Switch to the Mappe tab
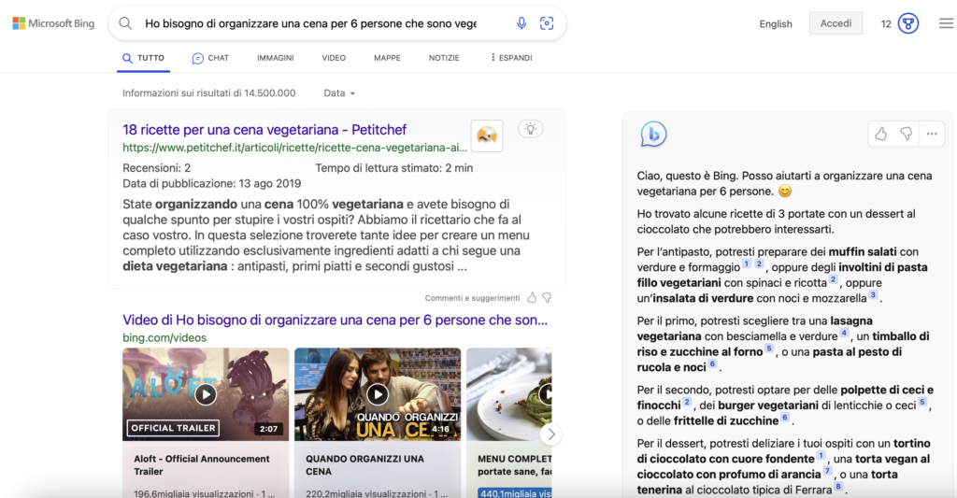The image size is (957, 498). point(387,58)
